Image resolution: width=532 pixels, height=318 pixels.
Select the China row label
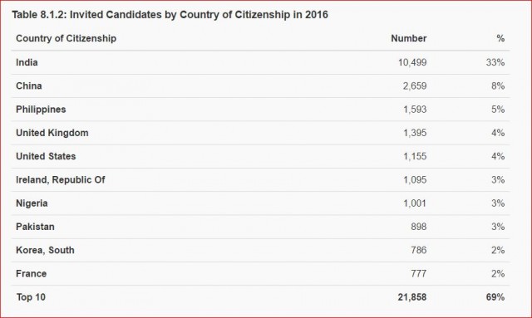(29, 86)
